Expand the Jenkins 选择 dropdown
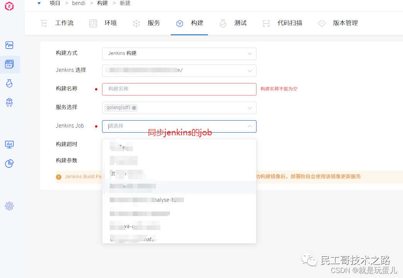 250,71
